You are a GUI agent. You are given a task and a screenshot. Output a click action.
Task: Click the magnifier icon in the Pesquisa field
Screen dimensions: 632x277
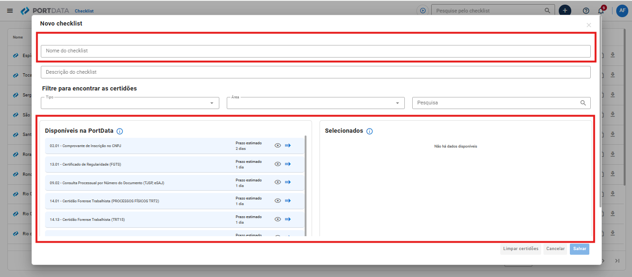coord(583,103)
